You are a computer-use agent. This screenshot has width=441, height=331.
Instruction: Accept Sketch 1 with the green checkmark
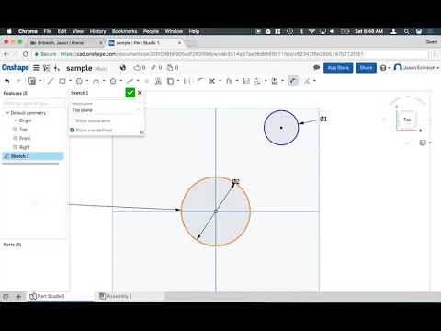[130, 93]
